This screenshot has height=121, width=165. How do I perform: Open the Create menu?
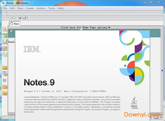tap(30, 8)
